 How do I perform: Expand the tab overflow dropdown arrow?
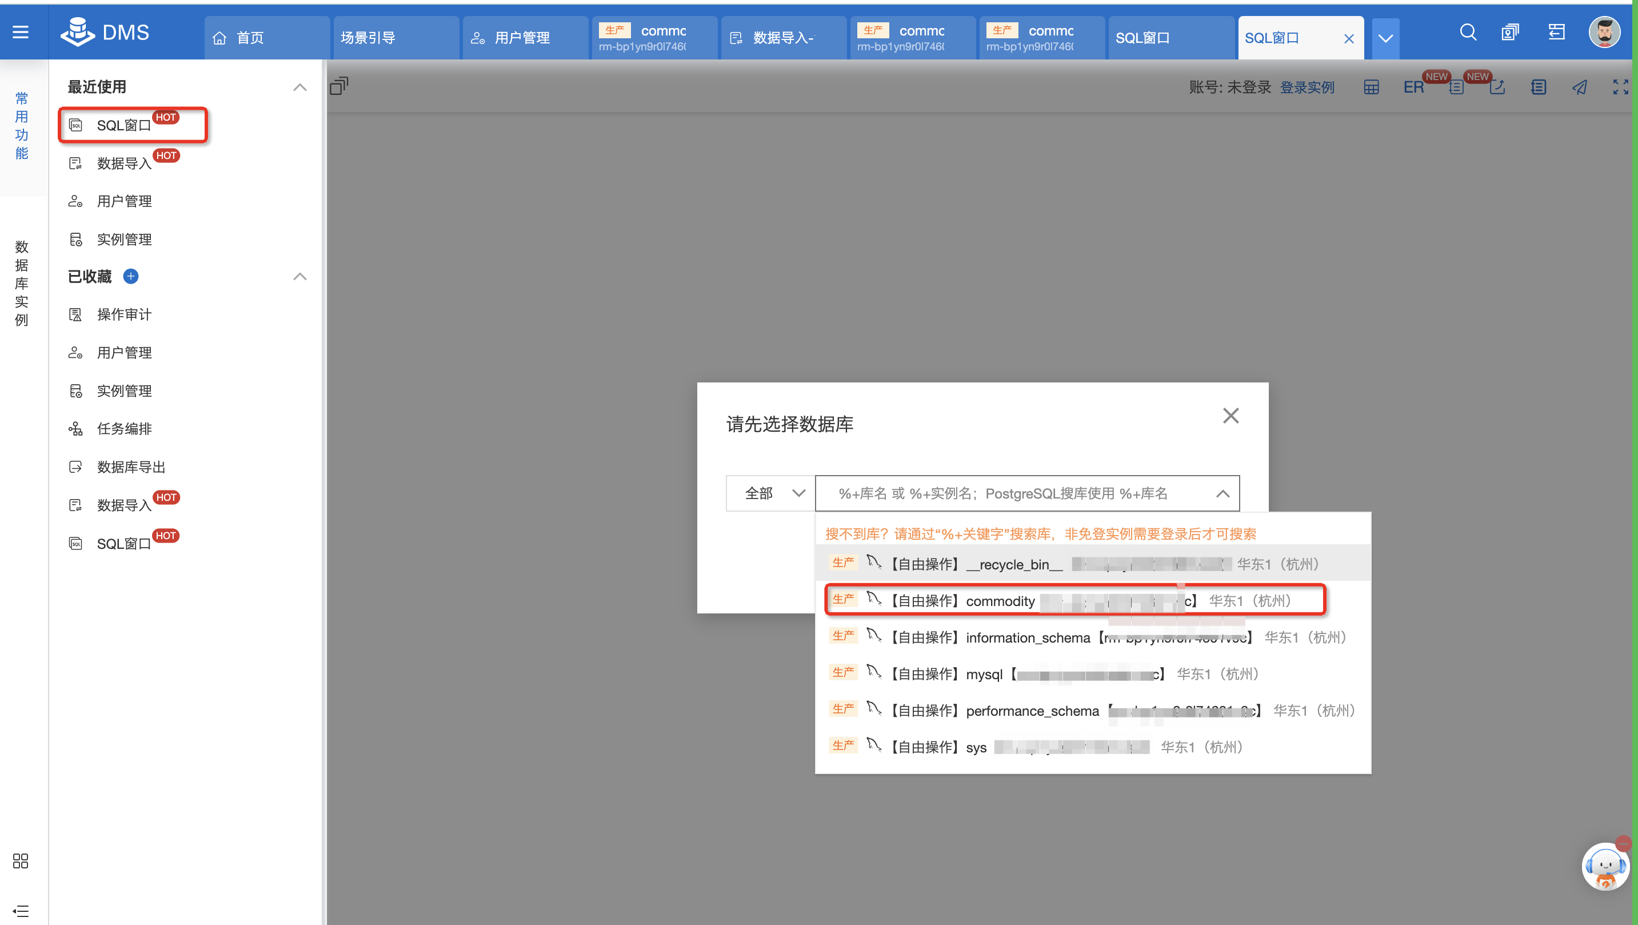(x=1385, y=38)
